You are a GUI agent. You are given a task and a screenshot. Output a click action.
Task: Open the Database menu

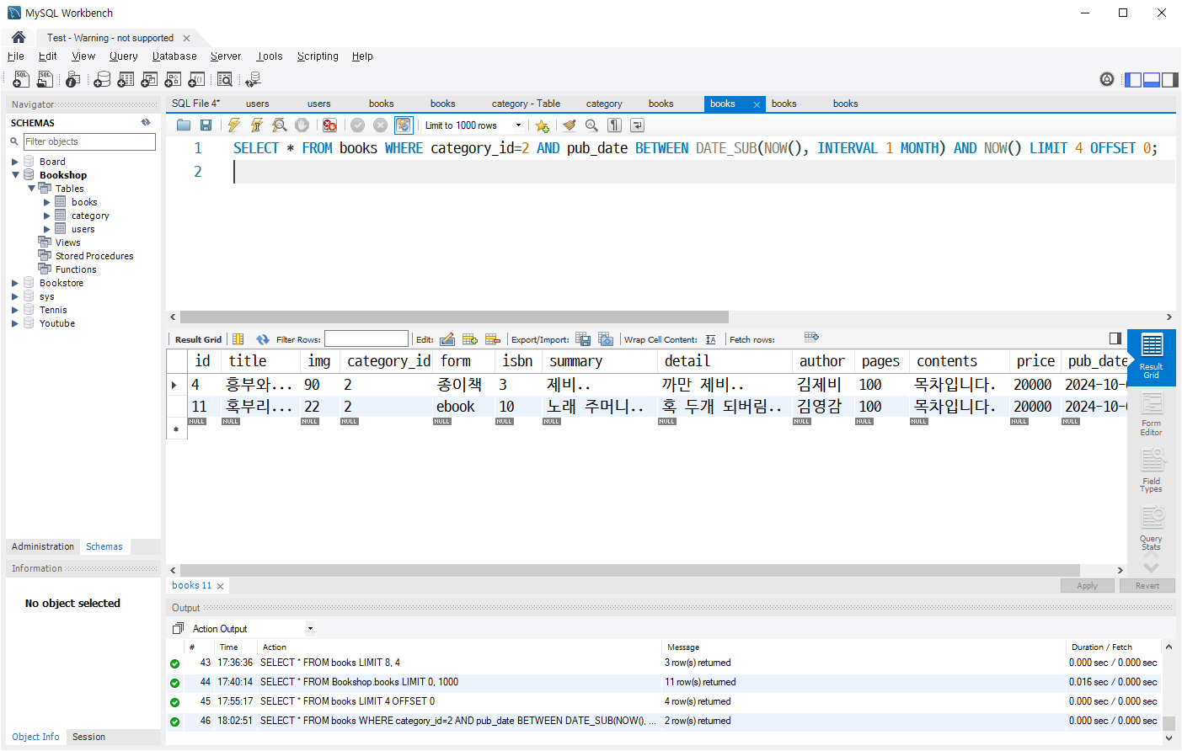click(174, 56)
